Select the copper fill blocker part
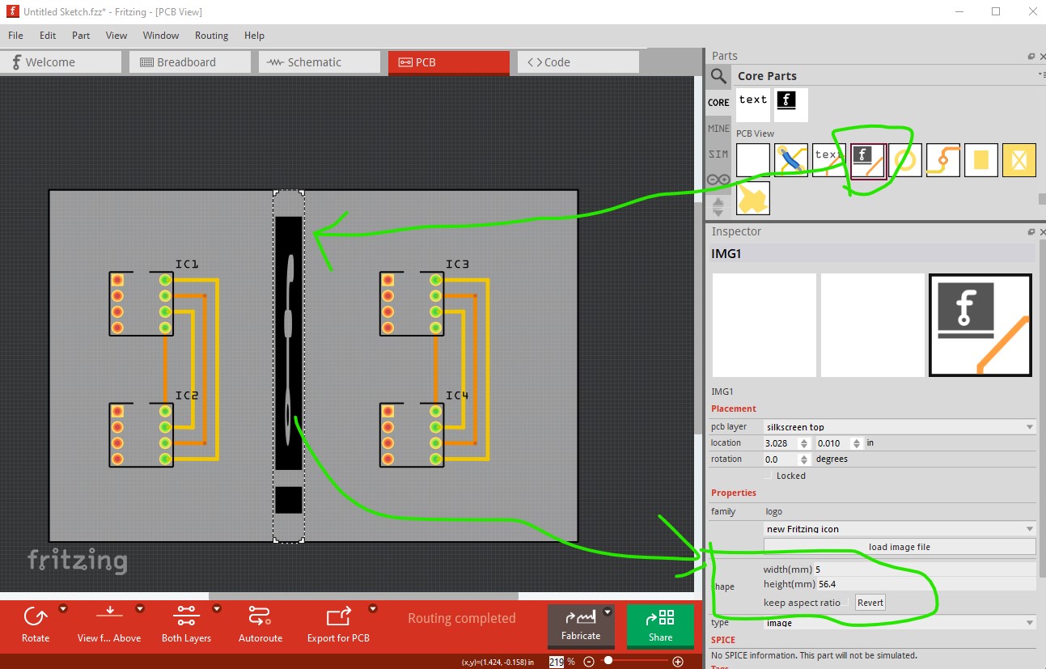This screenshot has height=669, width=1046. [x=1019, y=160]
